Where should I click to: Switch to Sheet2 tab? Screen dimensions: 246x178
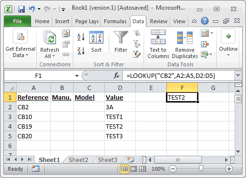79,160
